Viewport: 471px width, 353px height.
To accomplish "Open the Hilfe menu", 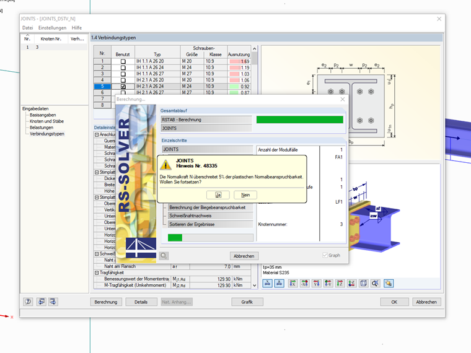I will [77, 28].
